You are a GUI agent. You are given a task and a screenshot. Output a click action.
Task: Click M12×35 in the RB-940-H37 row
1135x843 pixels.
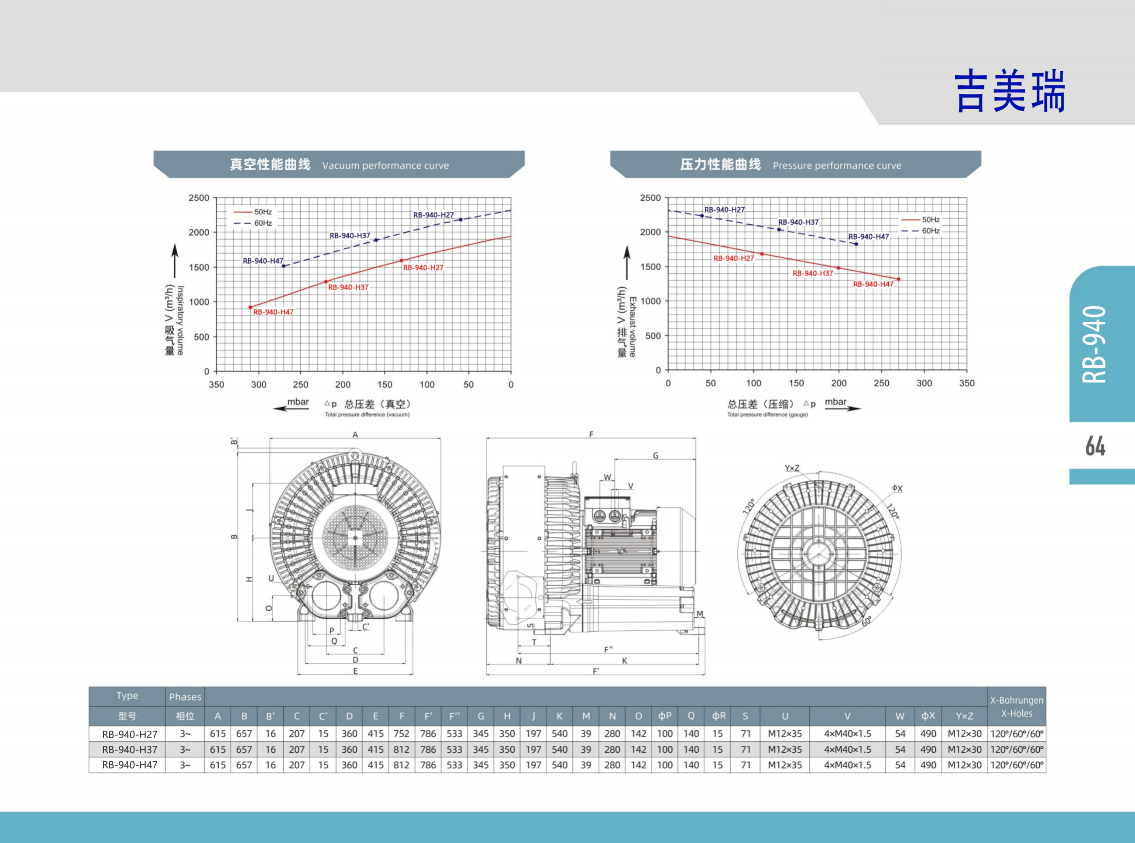pos(785,750)
